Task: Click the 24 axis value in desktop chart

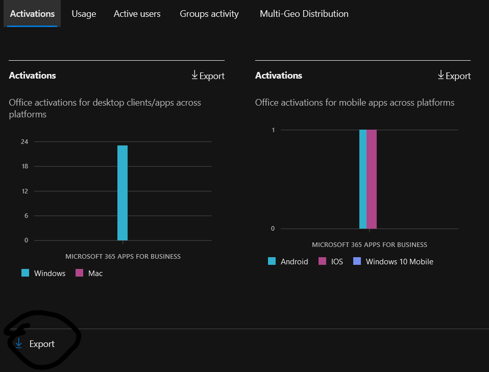Action: click(25, 141)
